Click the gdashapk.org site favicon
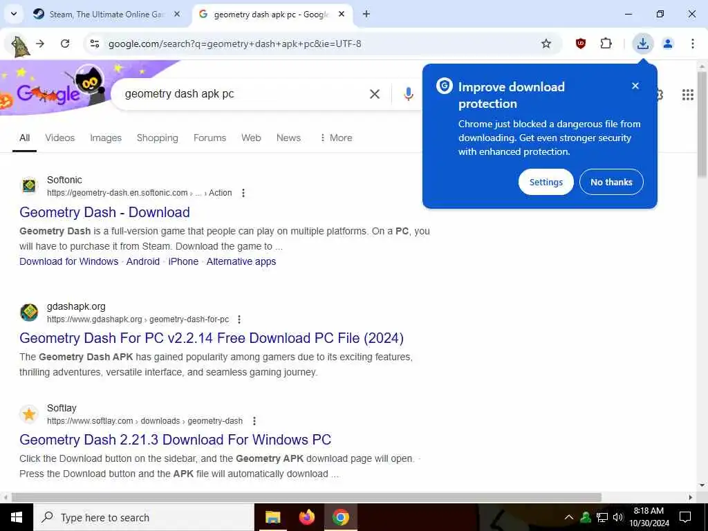 [29, 313]
